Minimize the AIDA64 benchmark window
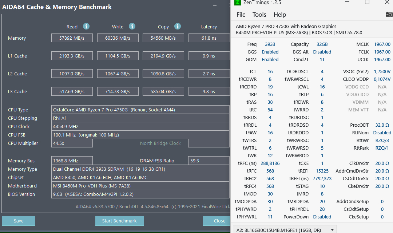393x233 pixels. pos(215,5)
